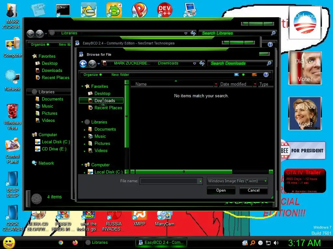Open the green pig game desktop icon
Viewport: 333px width, 249px height.
[x=114, y=10]
